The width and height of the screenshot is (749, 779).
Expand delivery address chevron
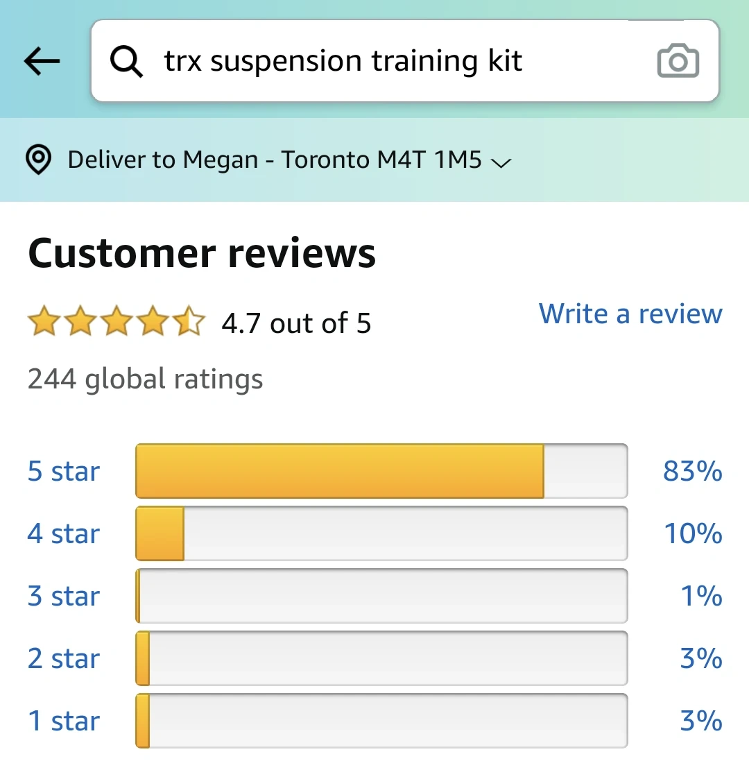point(501,162)
